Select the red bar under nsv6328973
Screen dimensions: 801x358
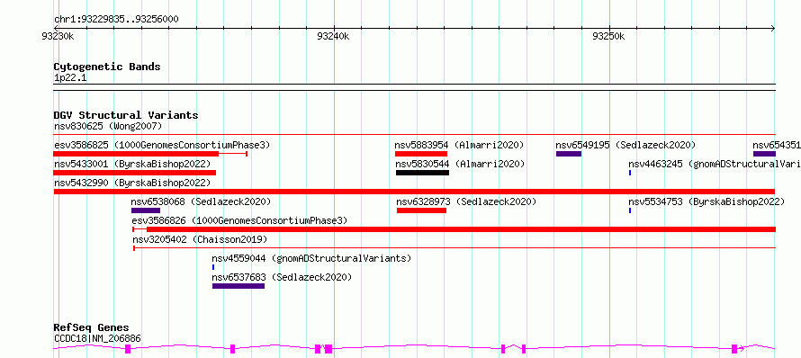pyautogui.click(x=421, y=210)
